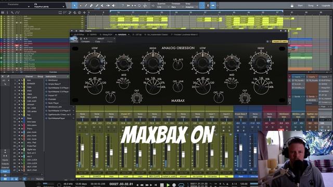The image size is (333, 187).
Task: Open the Instruments tab in console
Action: point(51,76)
